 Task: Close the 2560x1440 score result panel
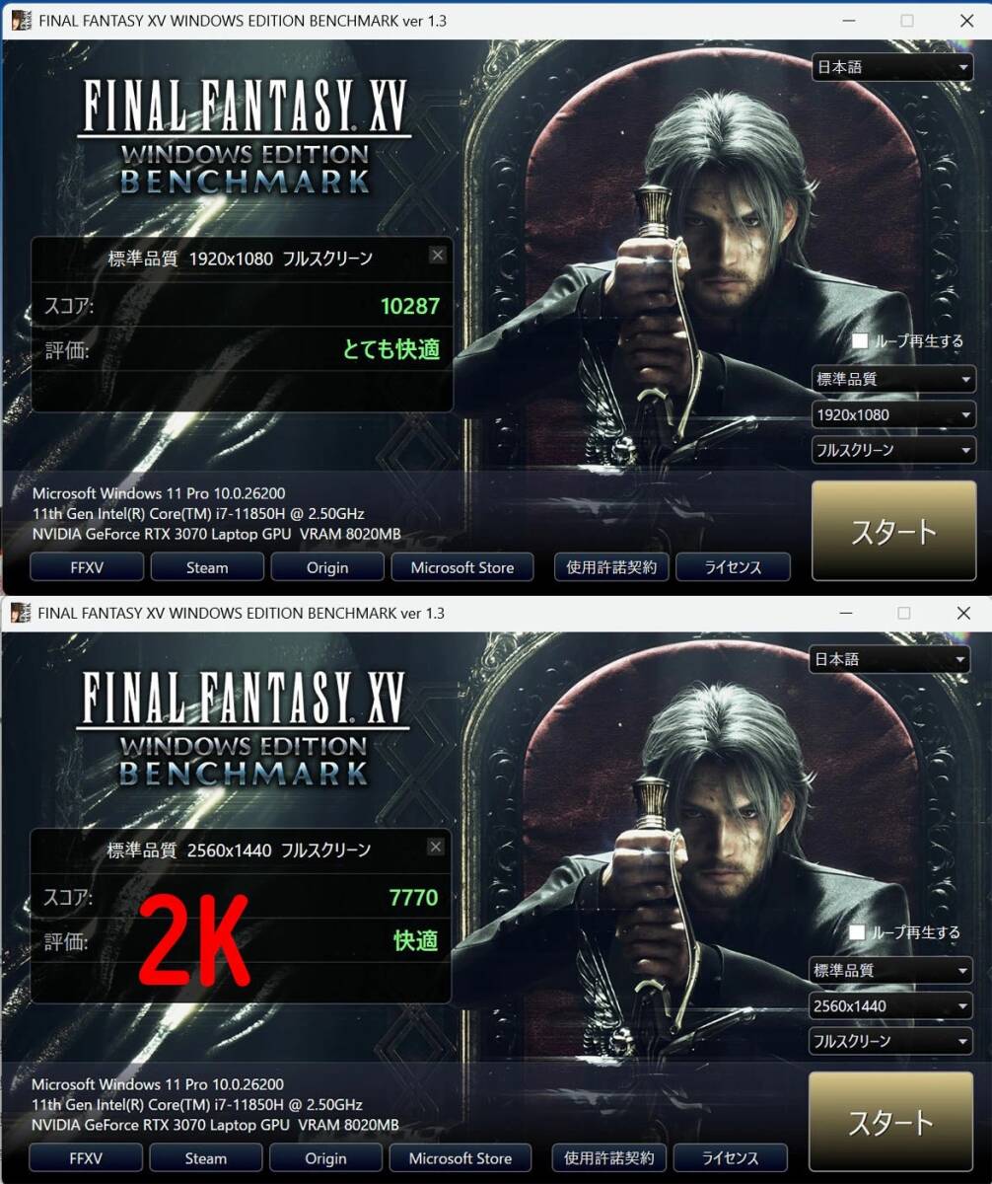(436, 847)
